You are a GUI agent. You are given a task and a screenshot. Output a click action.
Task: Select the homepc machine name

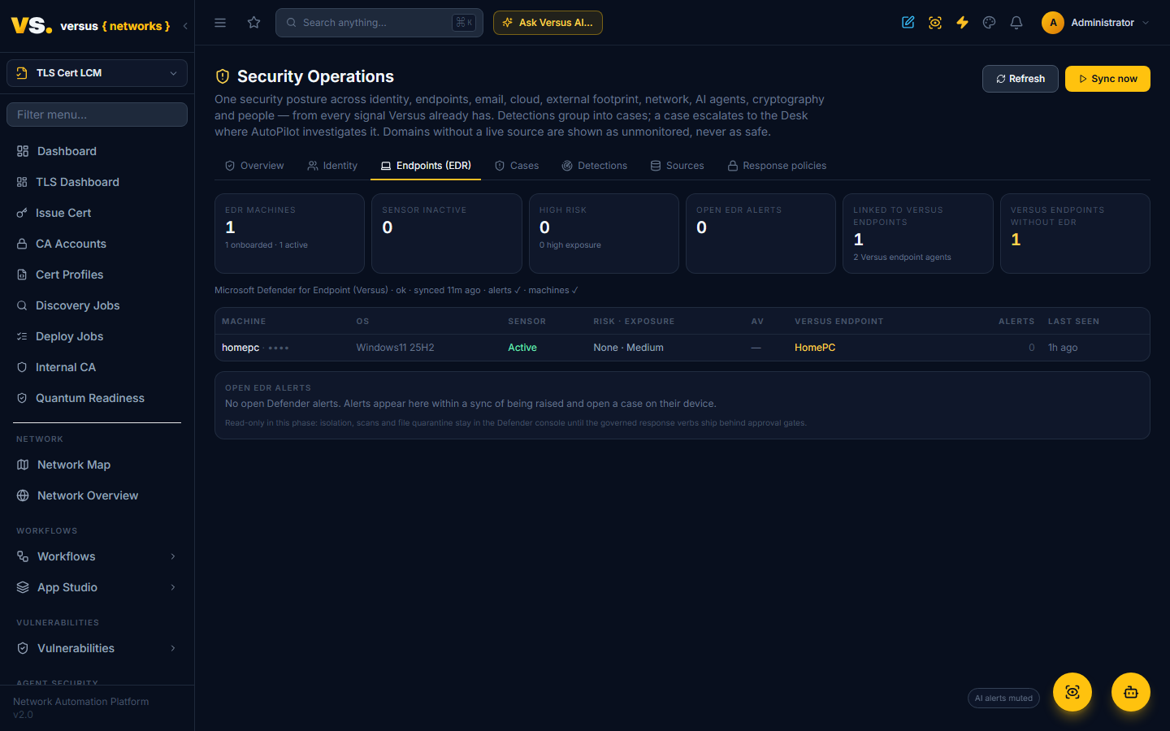click(240, 348)
